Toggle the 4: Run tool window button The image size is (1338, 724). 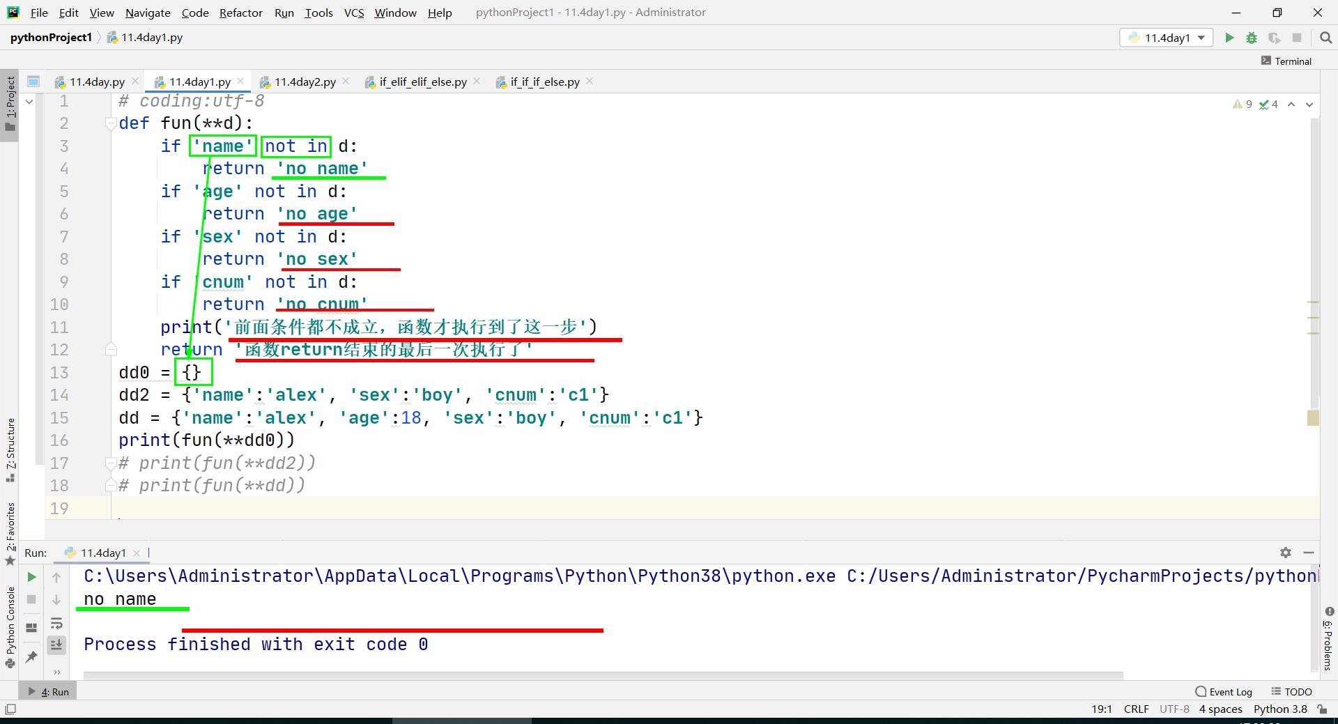(48, 692)
